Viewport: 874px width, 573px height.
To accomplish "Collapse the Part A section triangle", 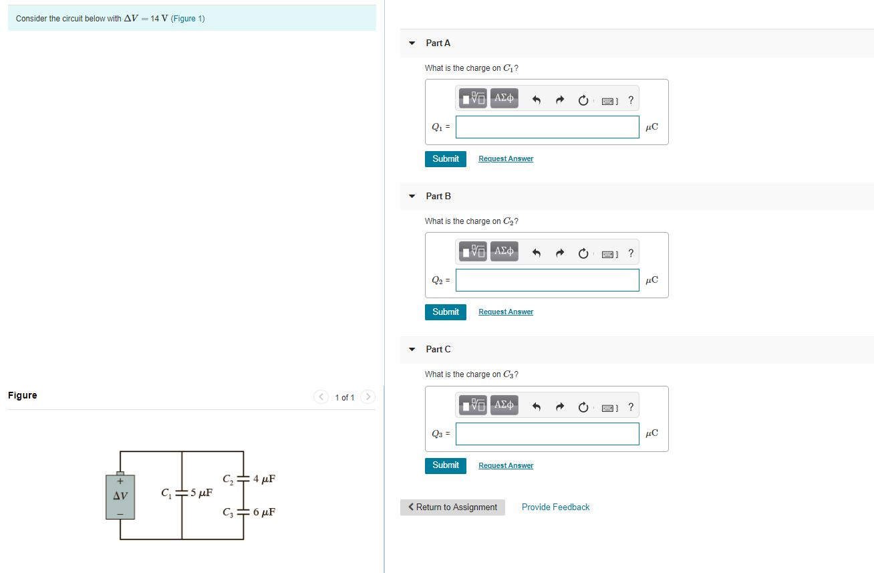I will point(412,43).
